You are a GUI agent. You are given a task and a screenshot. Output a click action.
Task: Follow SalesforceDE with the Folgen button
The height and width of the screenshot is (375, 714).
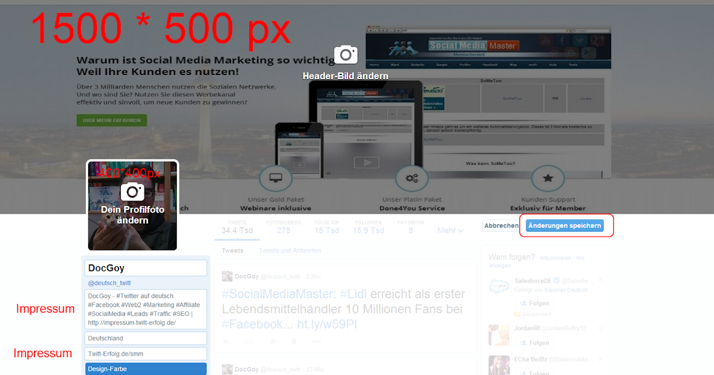tap(534, 304)
